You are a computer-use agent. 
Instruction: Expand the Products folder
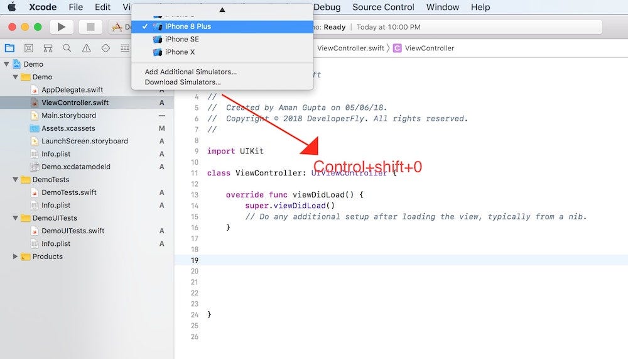coord(15,257)
